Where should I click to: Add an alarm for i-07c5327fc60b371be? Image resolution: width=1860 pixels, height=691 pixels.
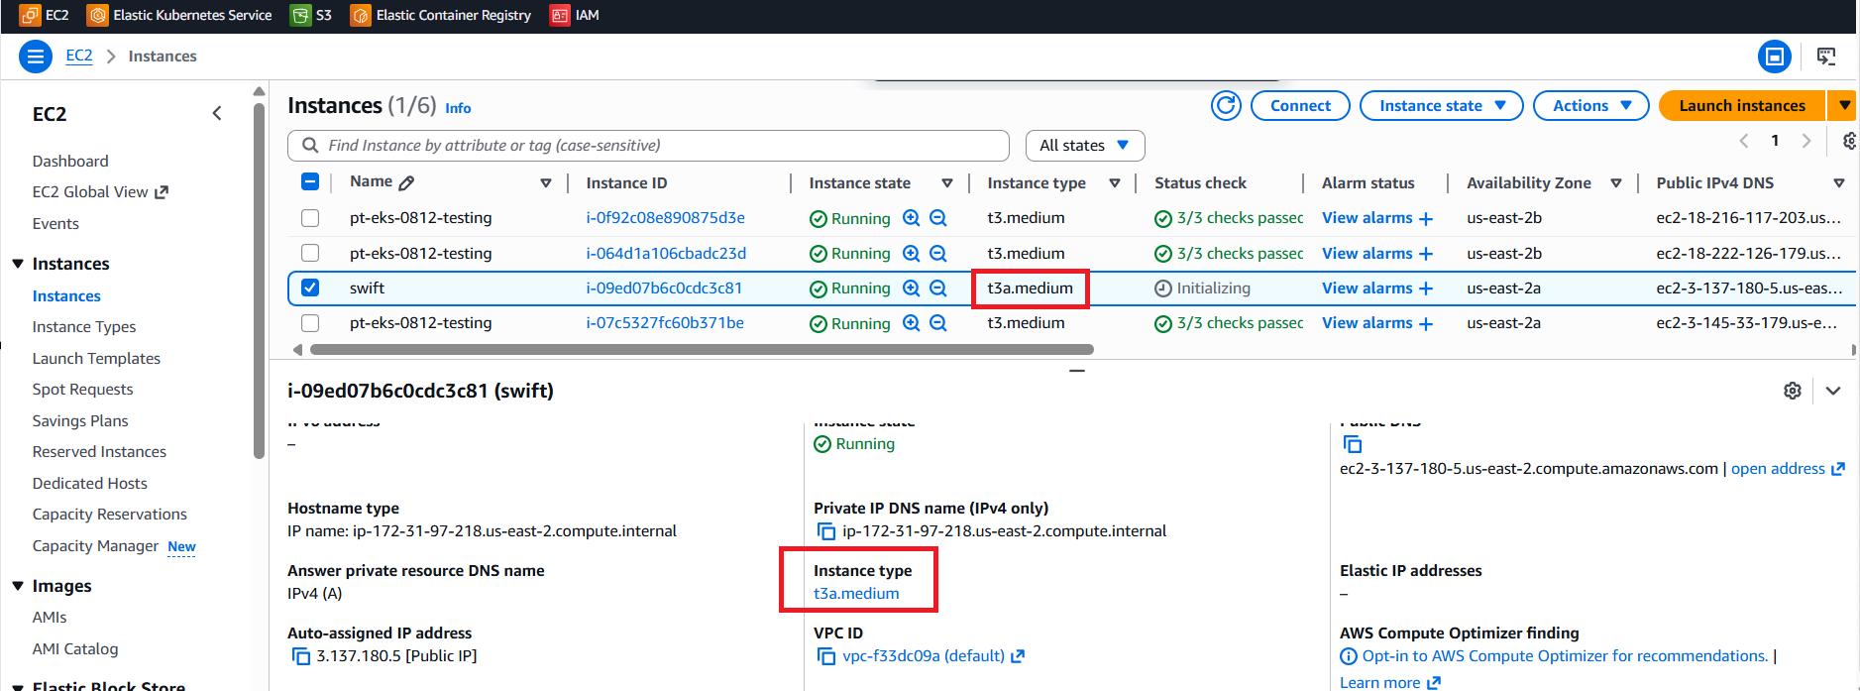click(1426, 323)
